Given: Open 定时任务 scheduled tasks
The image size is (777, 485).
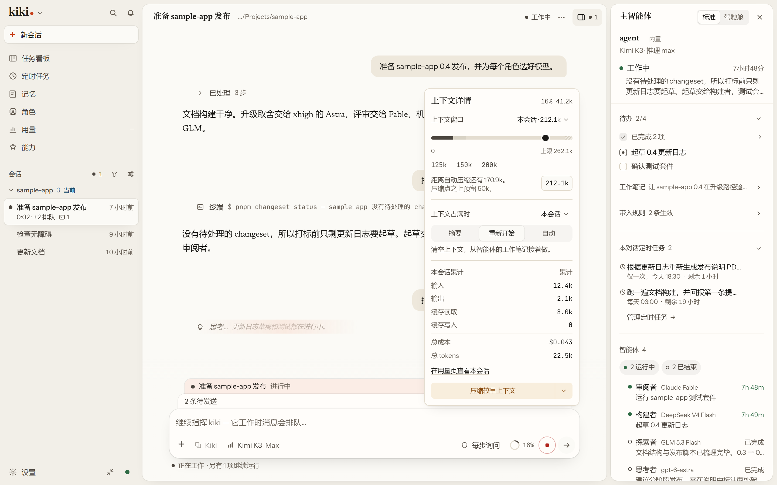Looking at the screenshot, I should (71, 76).
